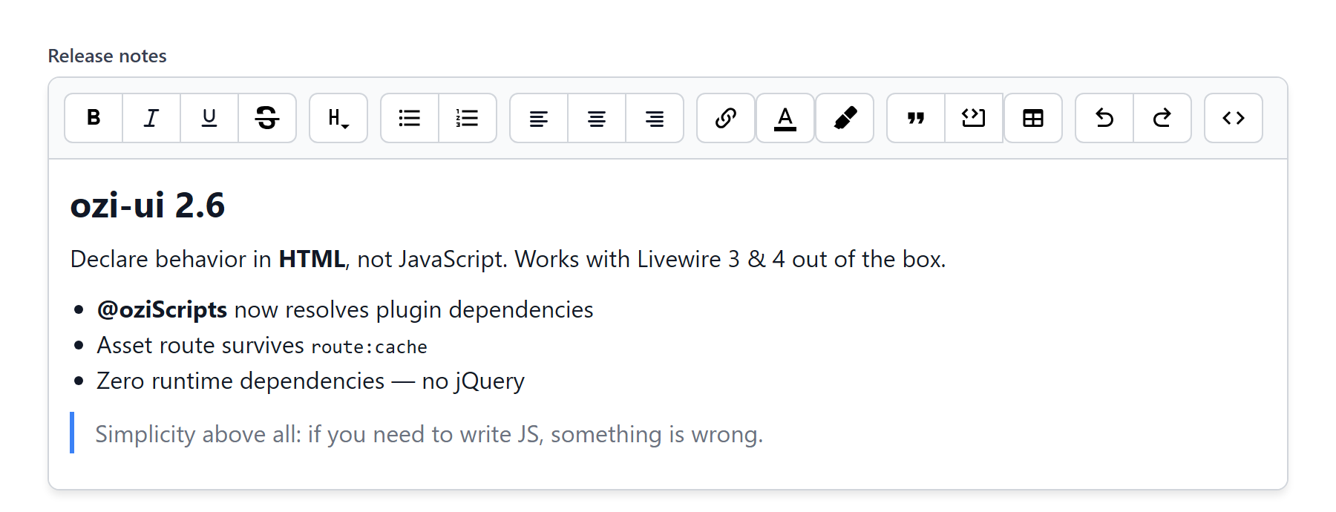
Task: Open the highlight marker tool
Action: coord(845,118)
